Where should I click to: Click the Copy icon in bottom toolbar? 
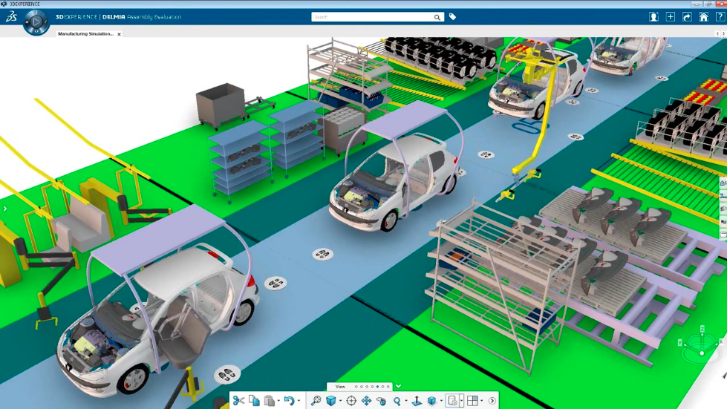point(254,401)
